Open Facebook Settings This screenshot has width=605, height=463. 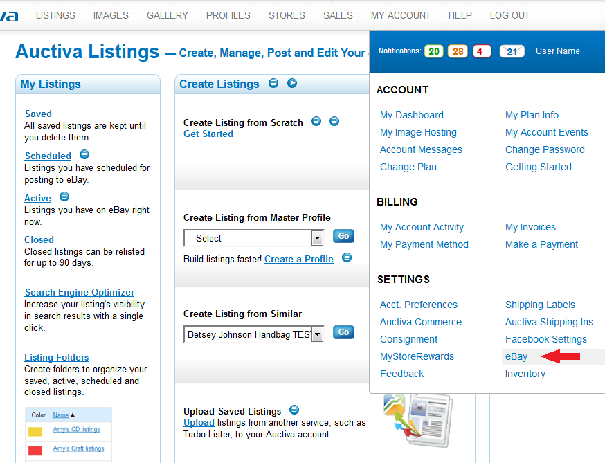tap(546, 340)
